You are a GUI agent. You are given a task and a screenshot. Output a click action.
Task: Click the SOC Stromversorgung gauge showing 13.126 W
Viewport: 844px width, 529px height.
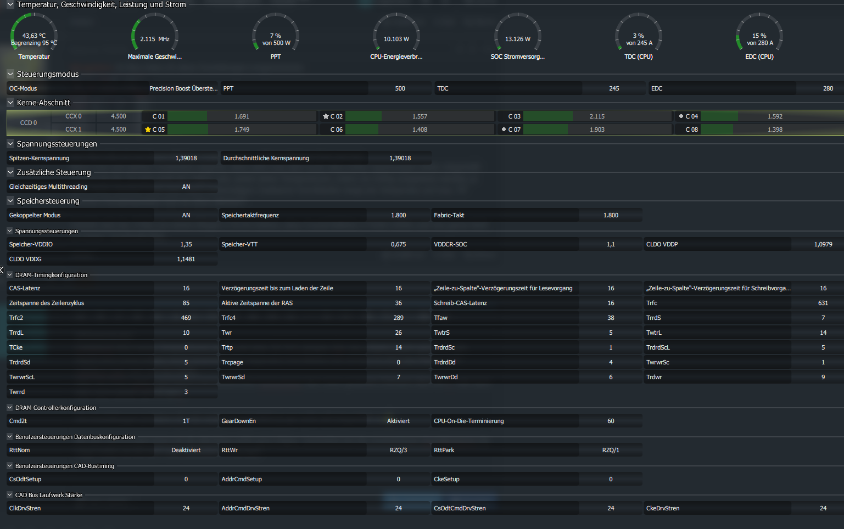click(x=518, y=36)
